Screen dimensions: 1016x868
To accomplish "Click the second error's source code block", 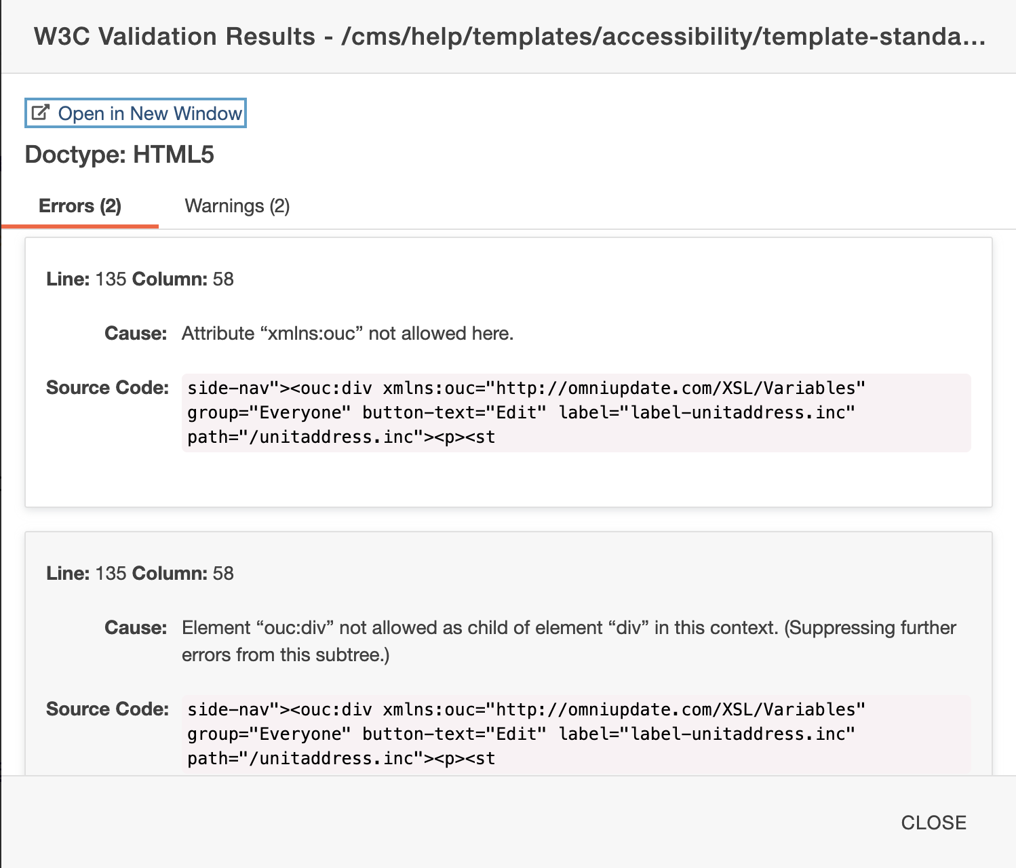I will [577, 734].
